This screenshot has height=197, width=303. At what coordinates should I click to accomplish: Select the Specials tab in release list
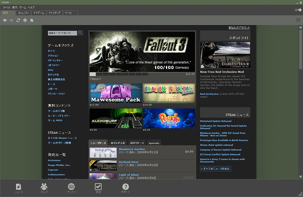[154, 143]
